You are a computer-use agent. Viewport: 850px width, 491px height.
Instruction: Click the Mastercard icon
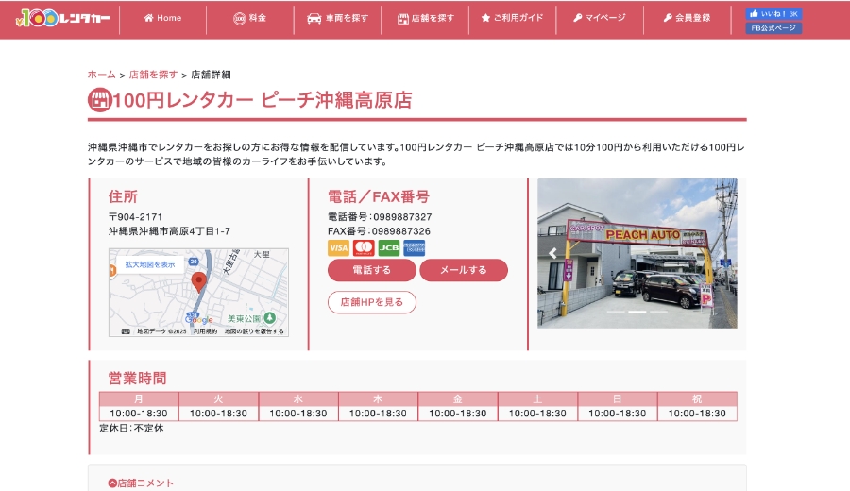click(364, 248)
